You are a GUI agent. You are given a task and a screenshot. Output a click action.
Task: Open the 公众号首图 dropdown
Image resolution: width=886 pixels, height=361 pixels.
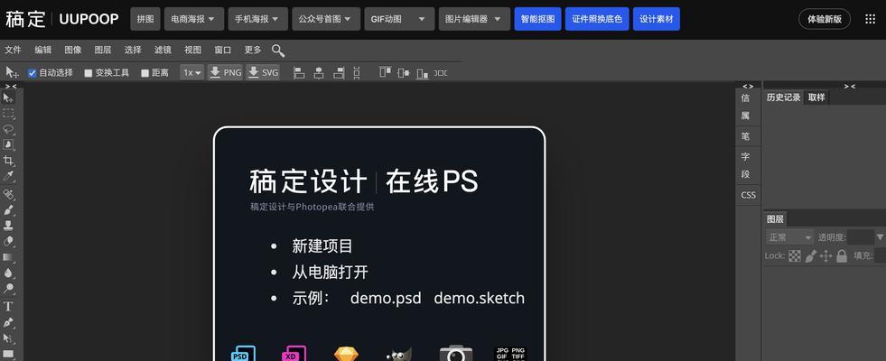[326, 19]
